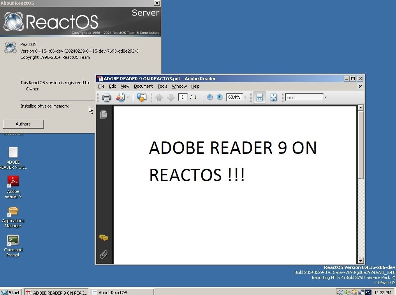Toggle the Fit Page view mode
This screenshot has height=295, width=396.
273,97
